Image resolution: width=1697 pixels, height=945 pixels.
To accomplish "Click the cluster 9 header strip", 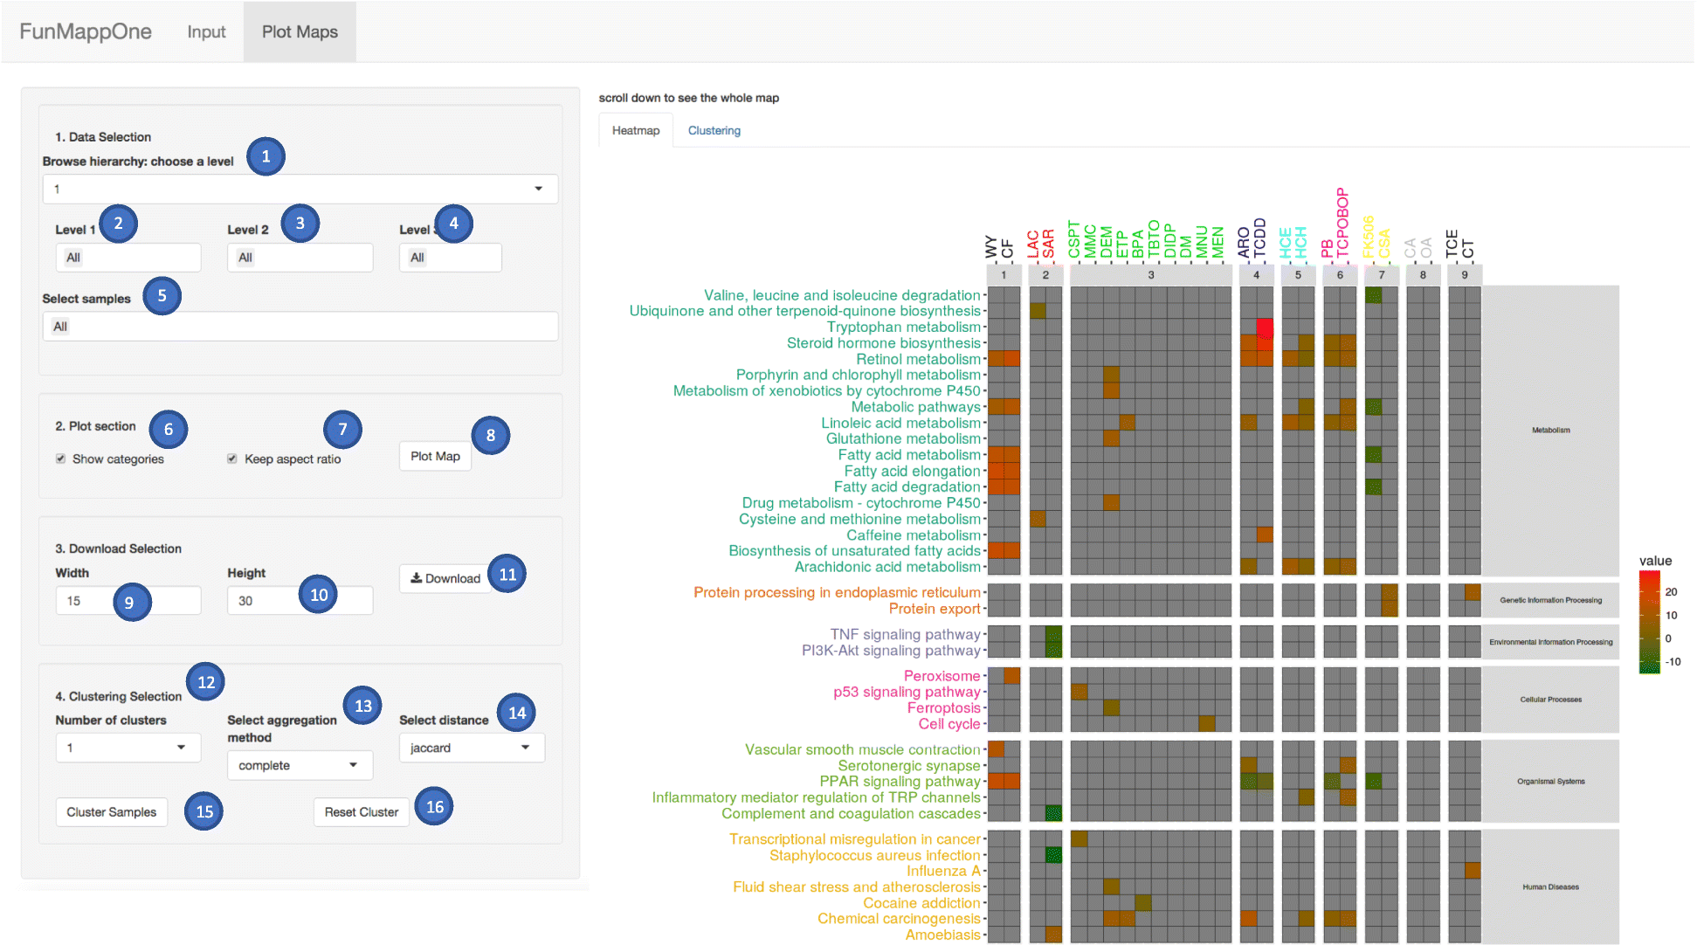I will tap(1464, 275).
